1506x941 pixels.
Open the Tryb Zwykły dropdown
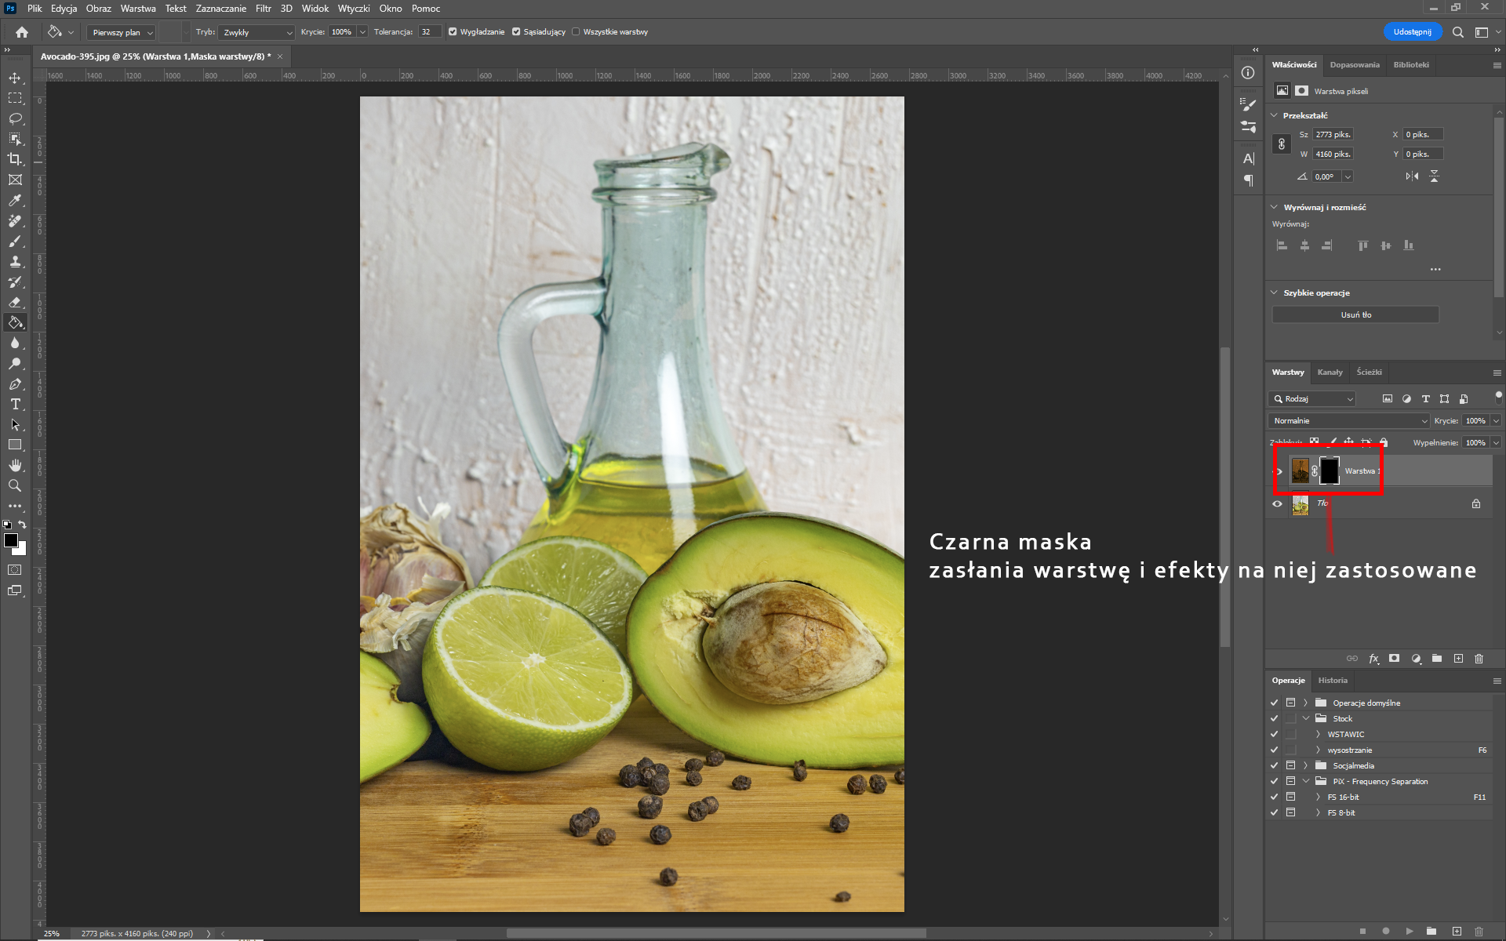pos(256,32)
